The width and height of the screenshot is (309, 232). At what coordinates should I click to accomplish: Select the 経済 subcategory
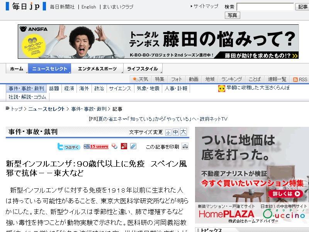(x=69, y=89)
